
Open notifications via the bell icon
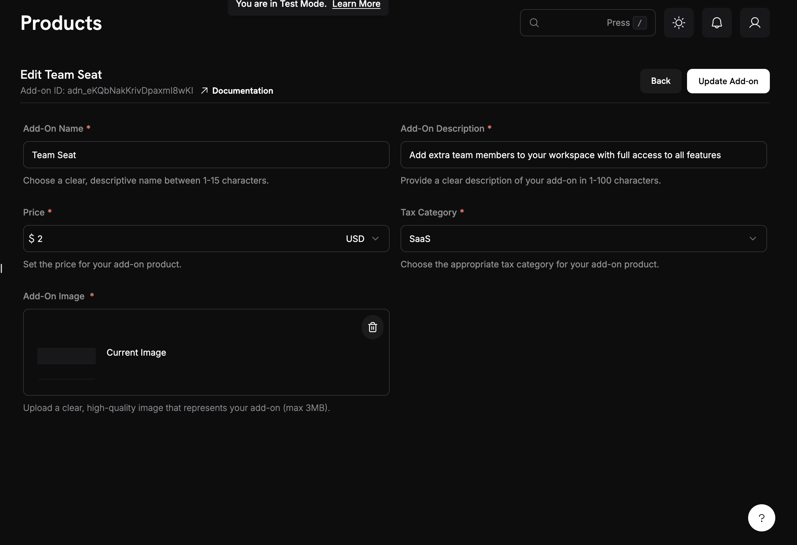pos(717,23)
